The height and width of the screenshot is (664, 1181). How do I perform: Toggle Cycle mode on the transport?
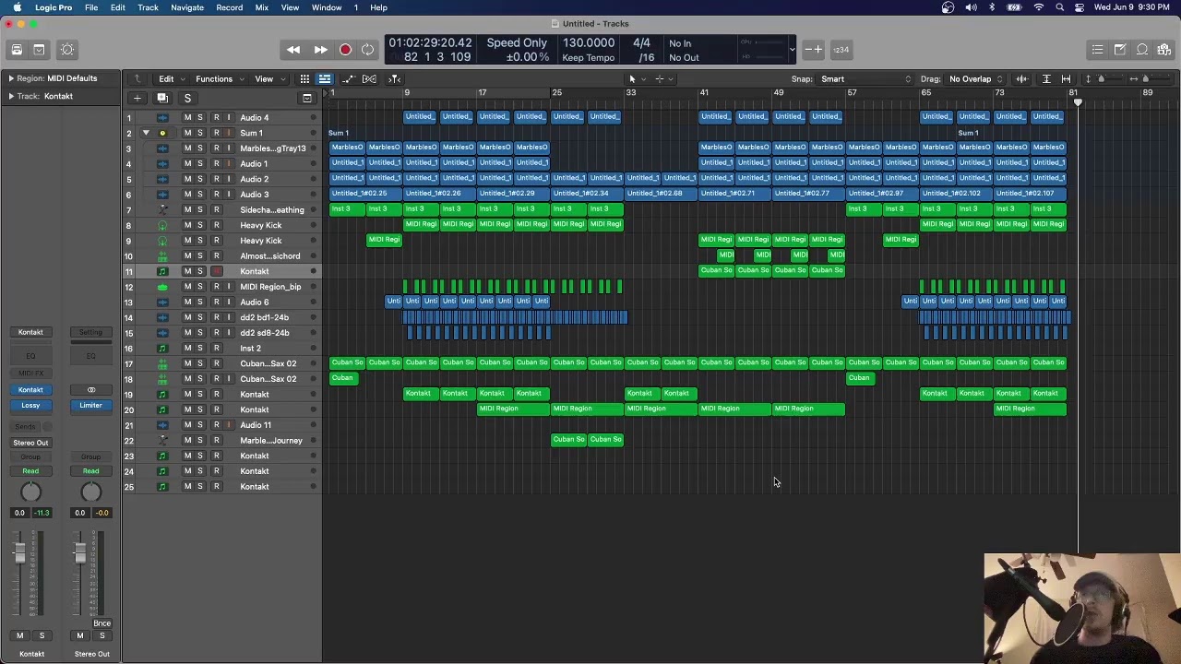point(368,50)
